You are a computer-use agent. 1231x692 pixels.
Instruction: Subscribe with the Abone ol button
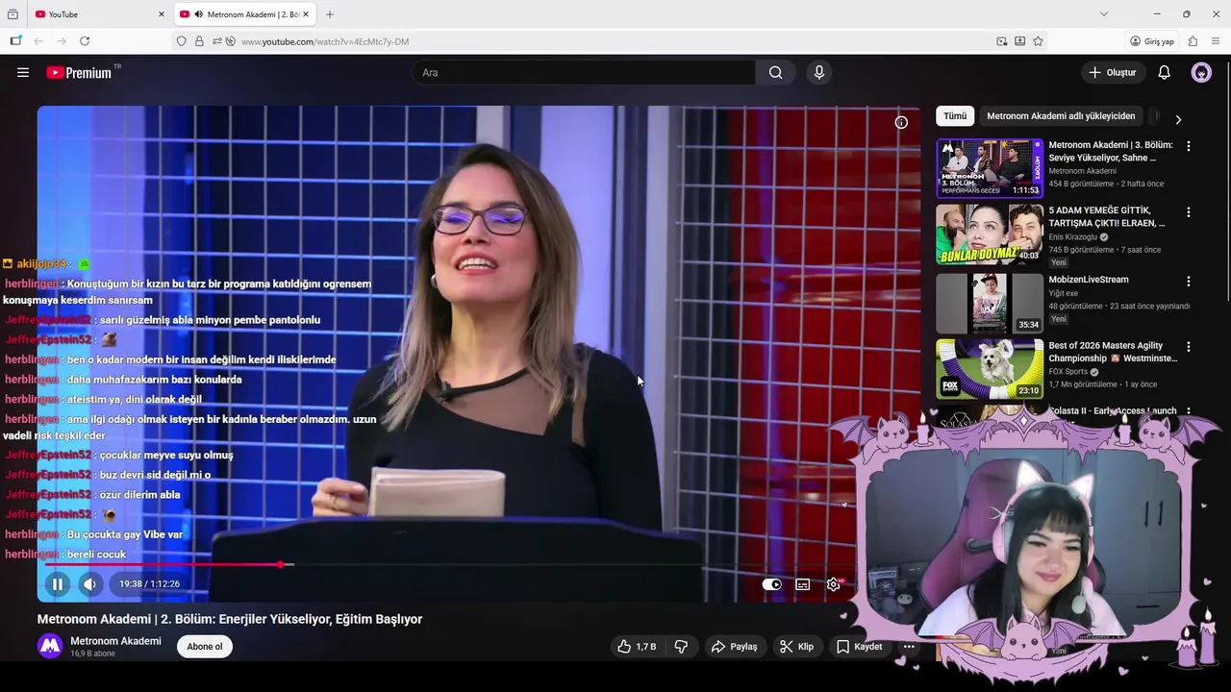click(x=204, y=647)
